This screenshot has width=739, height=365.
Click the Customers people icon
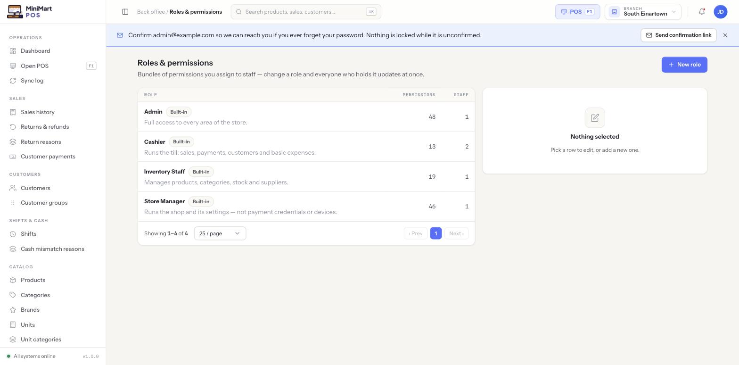[13, 188]
